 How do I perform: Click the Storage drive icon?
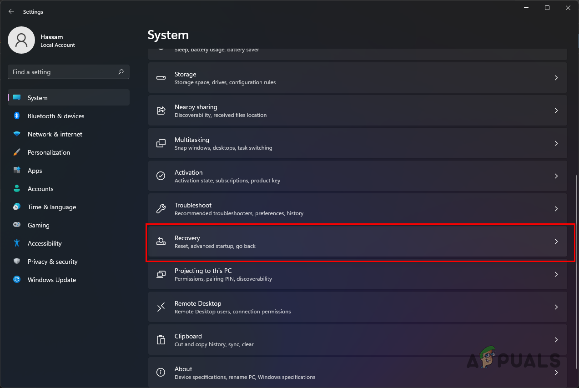click(x=161, y=78)
